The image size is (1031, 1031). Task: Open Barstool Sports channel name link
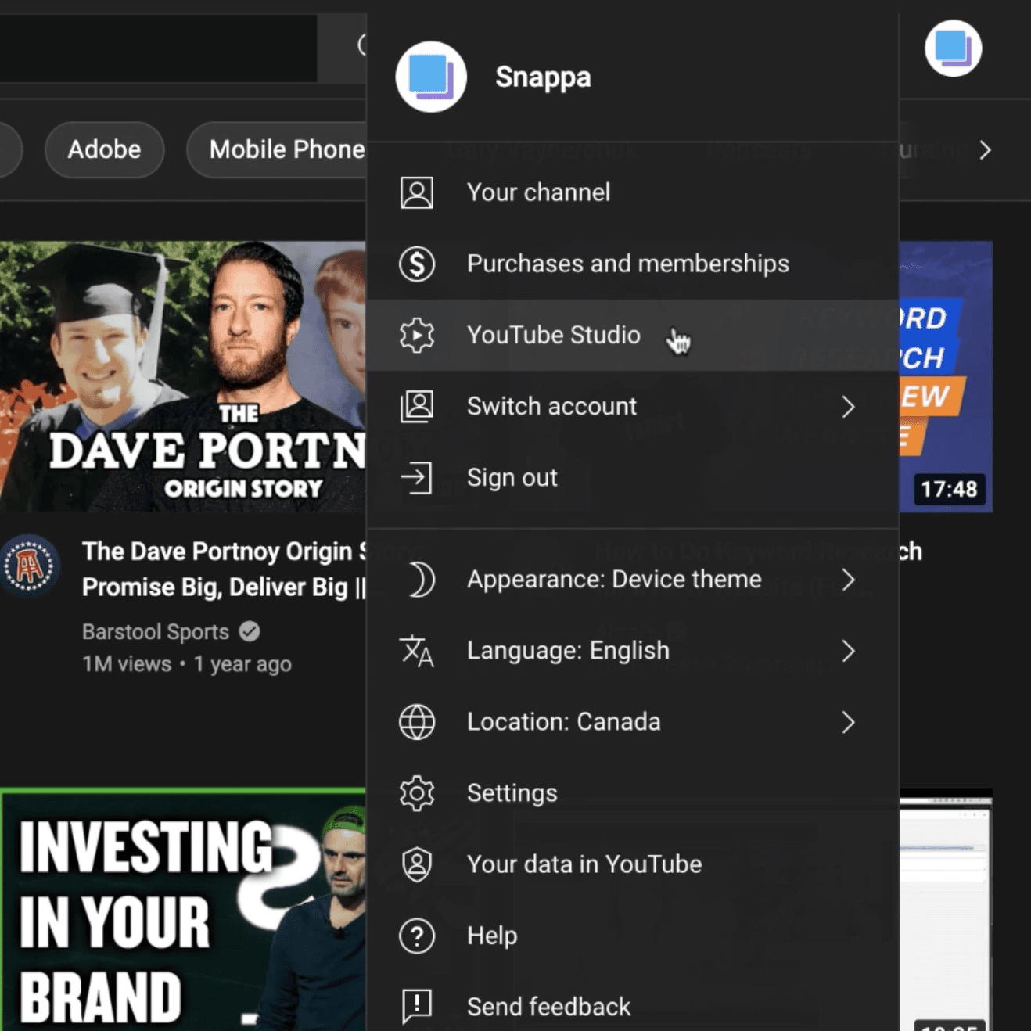pos(156,631)
